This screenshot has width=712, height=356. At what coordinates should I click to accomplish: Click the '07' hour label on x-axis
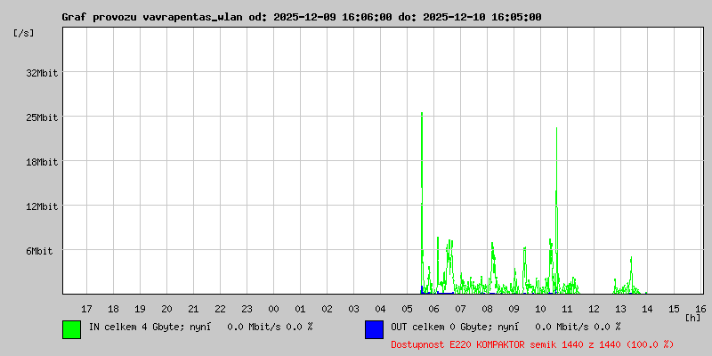pos(460,309)
